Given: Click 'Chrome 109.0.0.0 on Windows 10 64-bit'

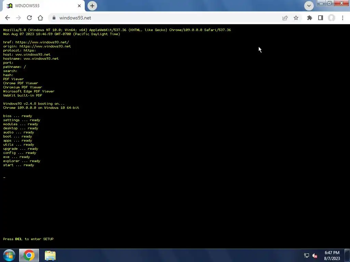Looking at the screenshot, I should (x=41, y=107).
